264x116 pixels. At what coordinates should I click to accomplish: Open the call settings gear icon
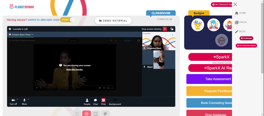click(10, 29)
